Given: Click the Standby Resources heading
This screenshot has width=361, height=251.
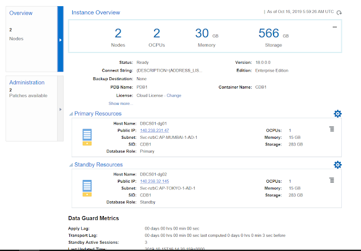Looking at the screenshot, I should pos(98,165).
